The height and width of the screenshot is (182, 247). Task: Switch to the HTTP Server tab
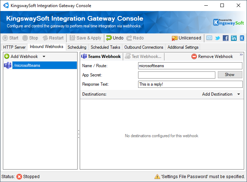click(x=14, y=47)
